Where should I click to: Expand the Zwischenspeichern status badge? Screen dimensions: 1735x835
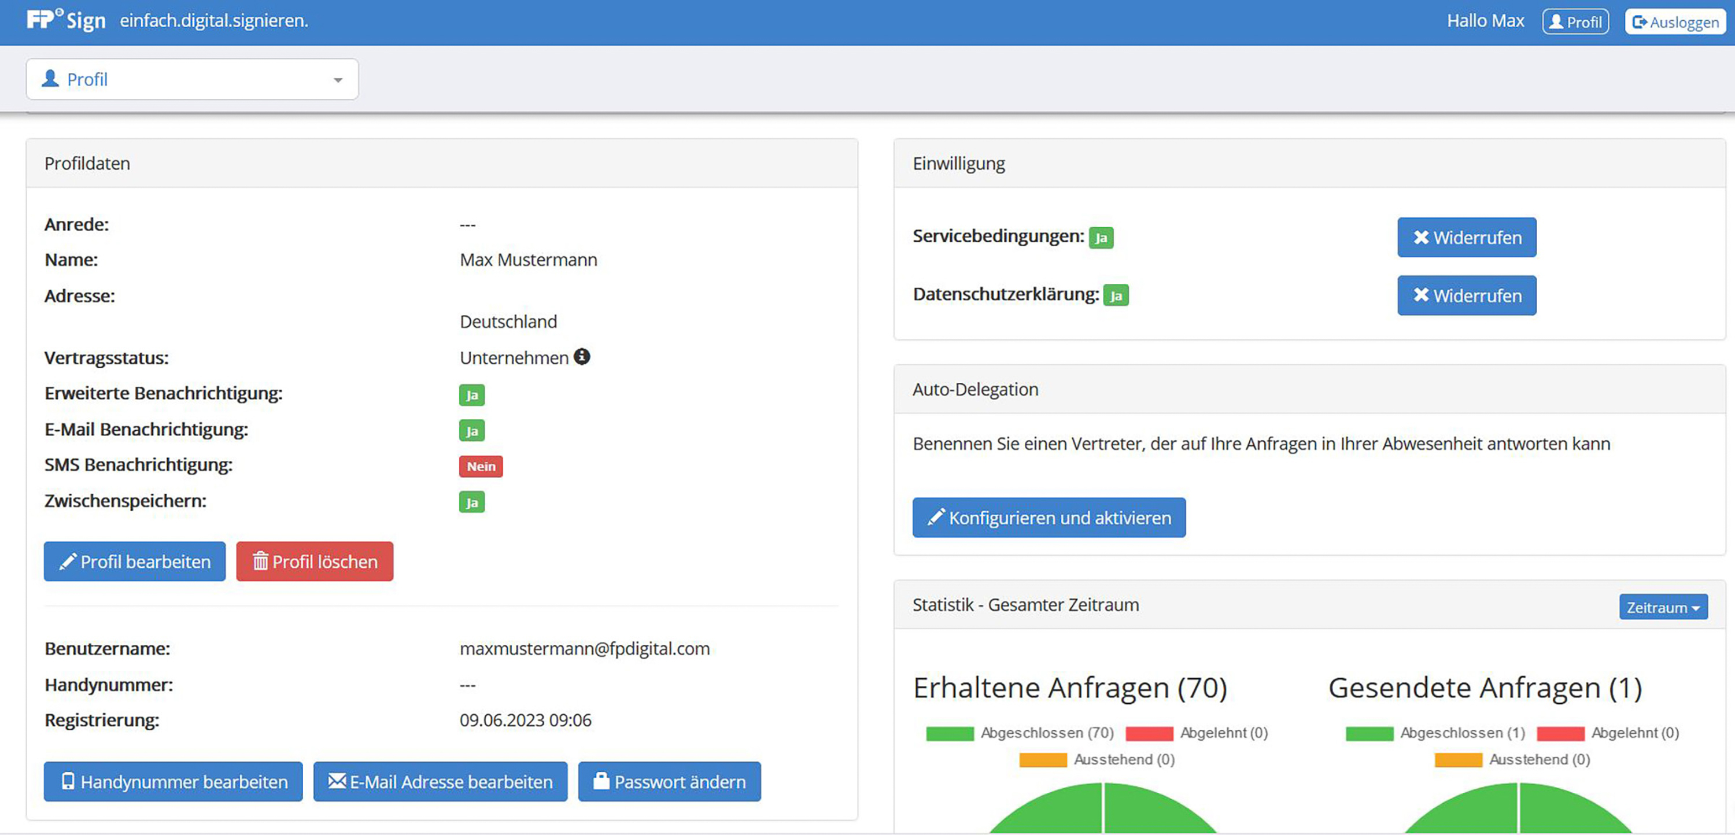click(x=471, y=502)
